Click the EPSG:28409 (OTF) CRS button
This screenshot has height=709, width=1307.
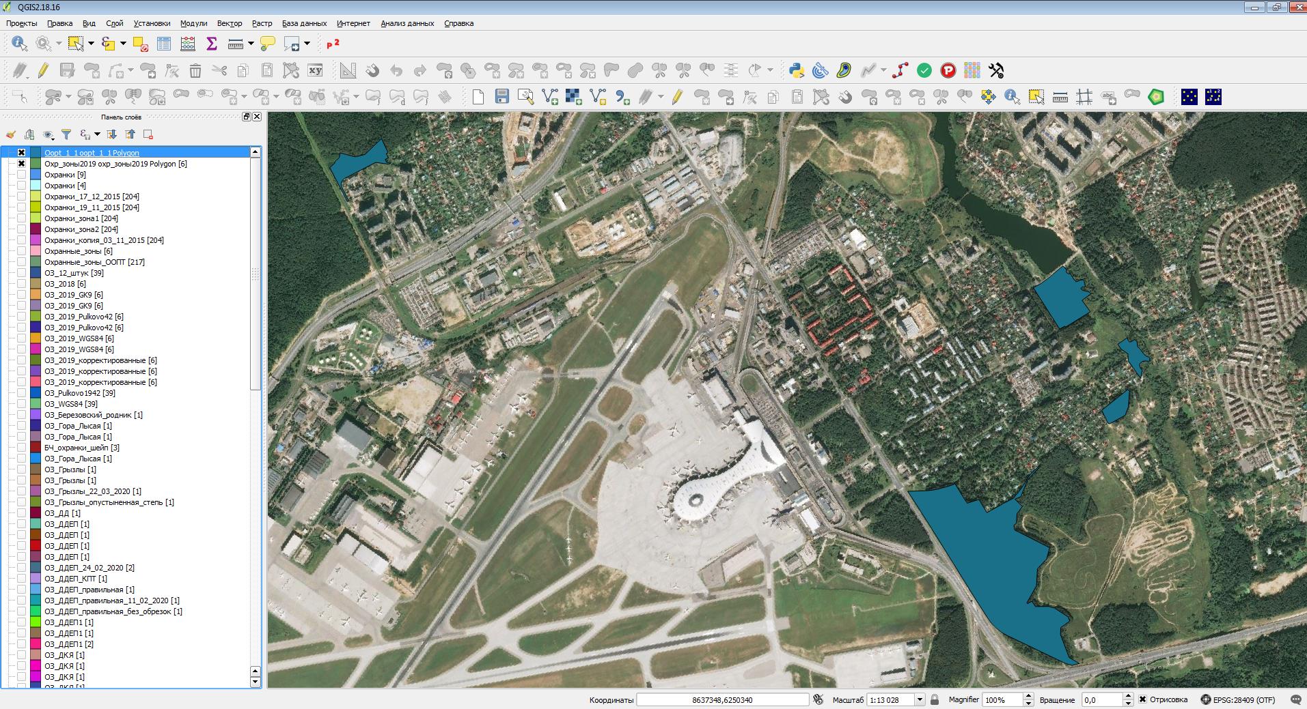(x=1238, y=699)
